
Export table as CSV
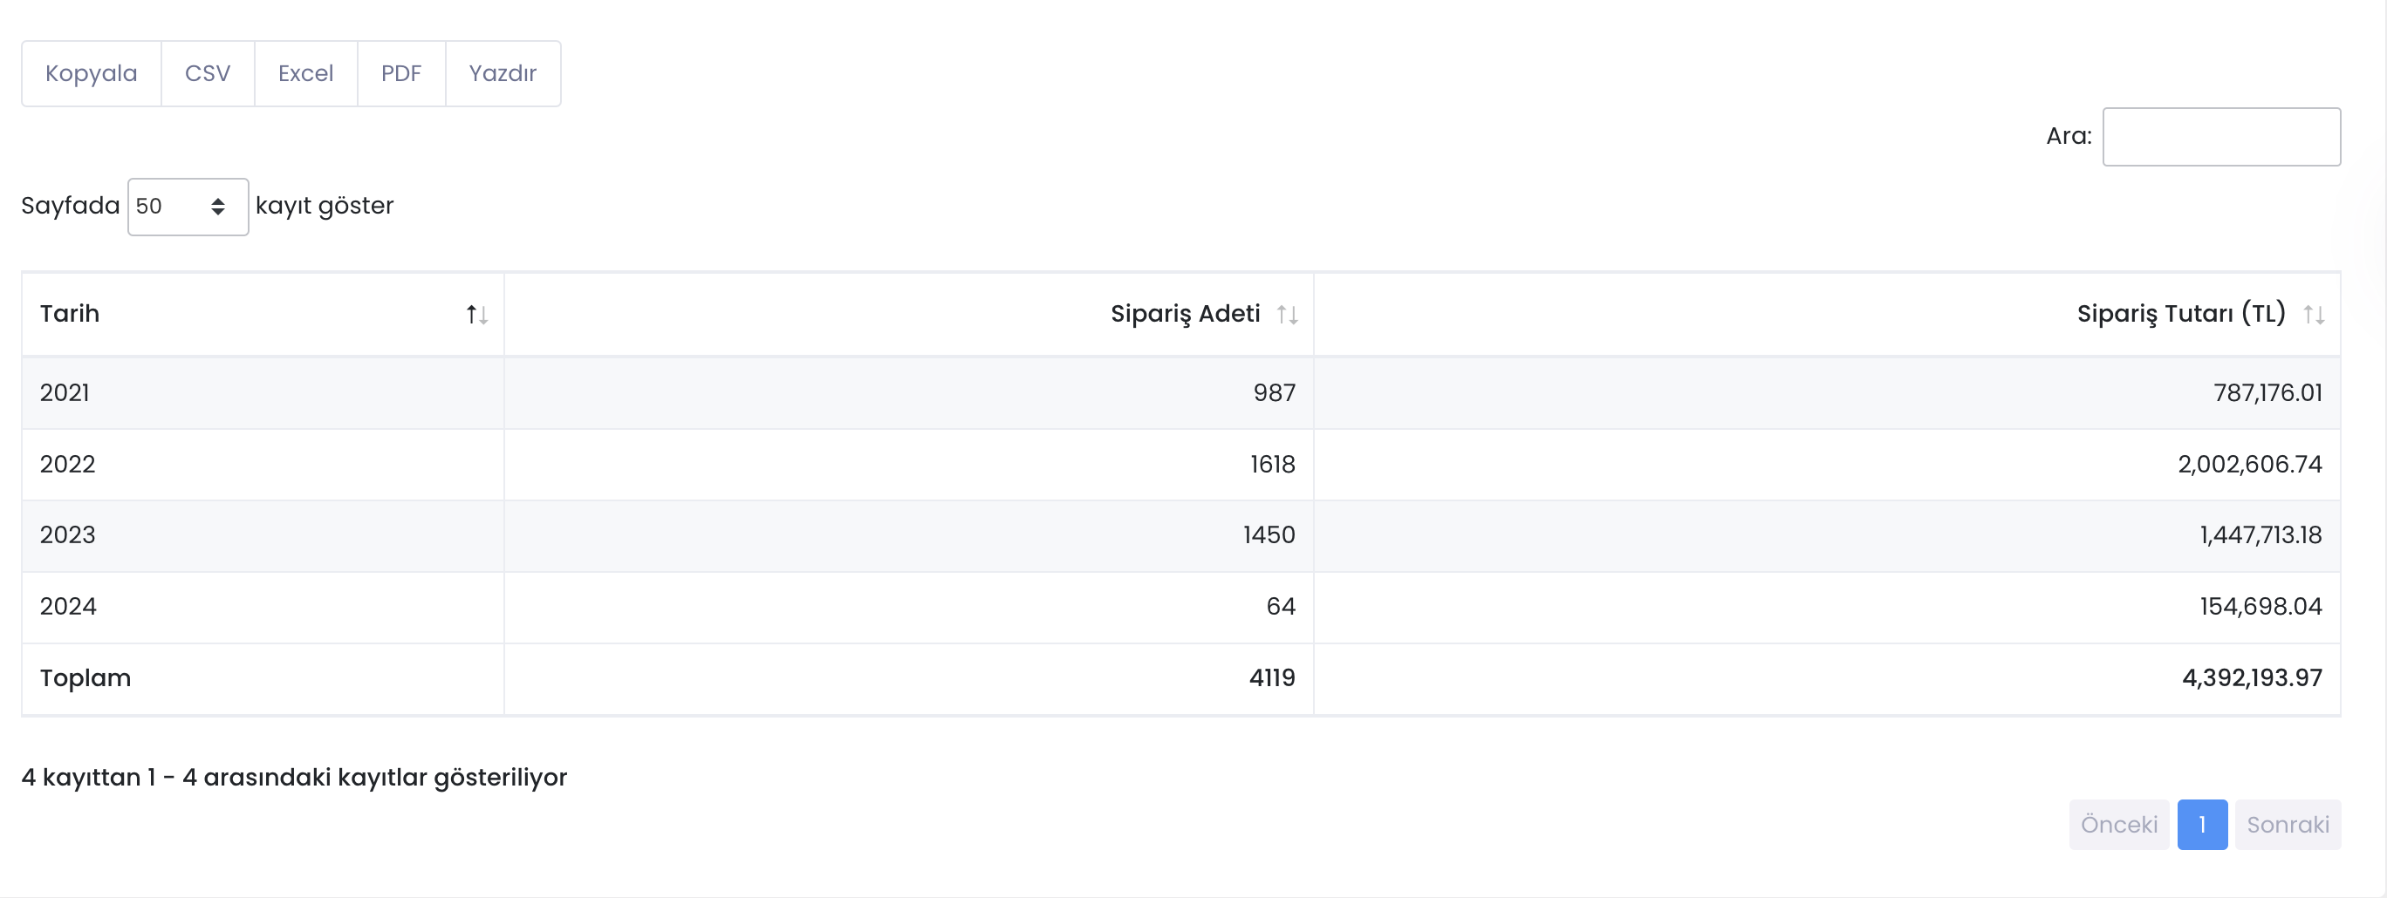point(208,73)
